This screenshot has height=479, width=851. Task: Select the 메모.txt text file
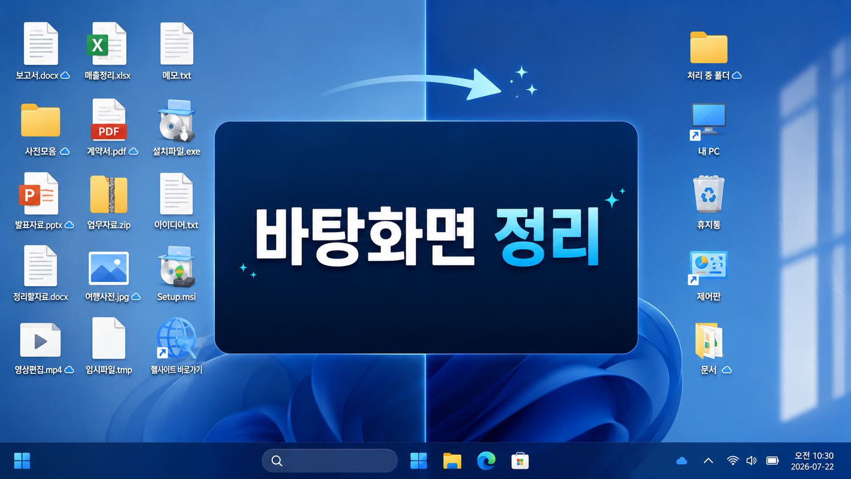pos(177,44)
